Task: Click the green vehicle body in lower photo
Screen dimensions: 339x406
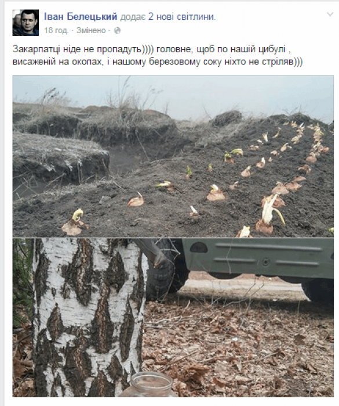Action: [258, 257]
